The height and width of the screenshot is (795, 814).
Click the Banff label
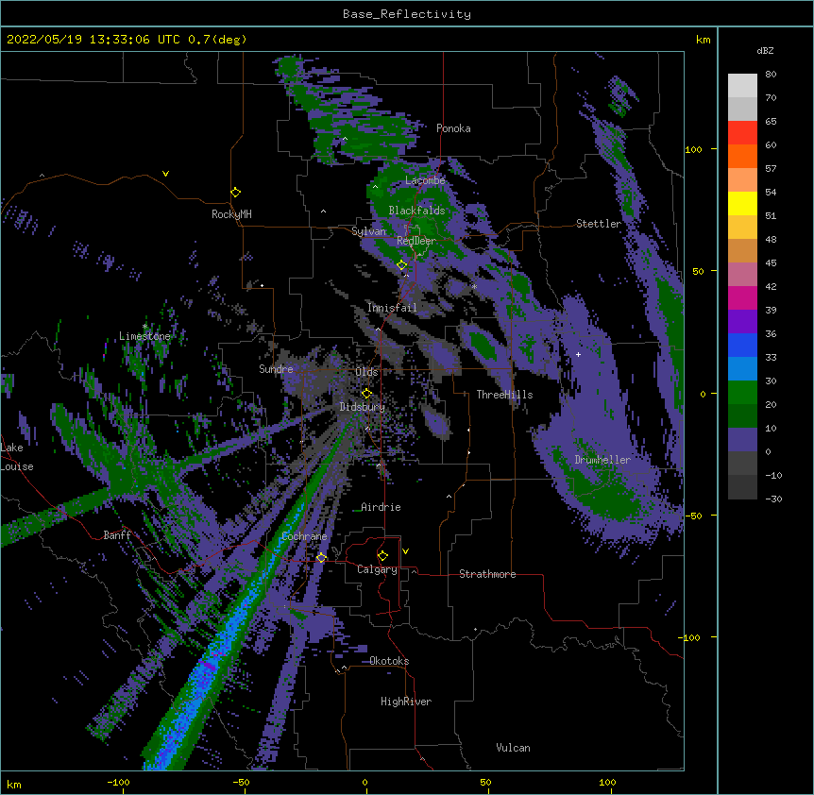[117, 535]
